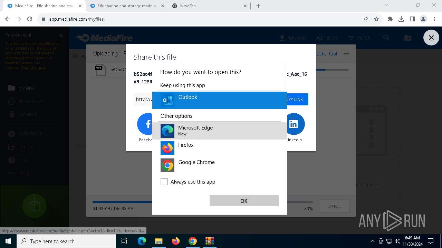Click the MediaFire logo

coord(104,38)
